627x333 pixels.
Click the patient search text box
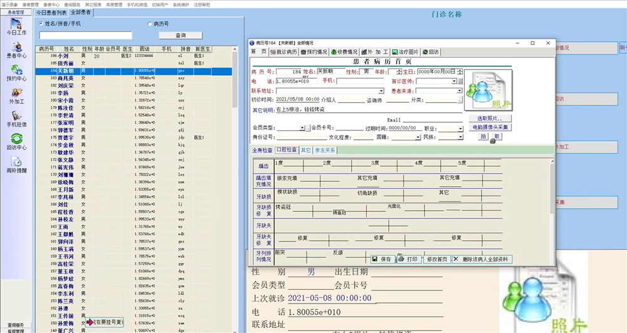(x=85, y=35)
